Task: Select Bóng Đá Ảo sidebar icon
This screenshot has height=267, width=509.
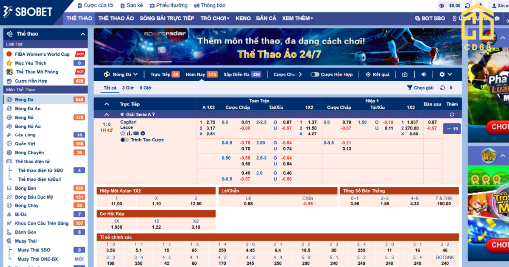Action: pyautogui.click(x=9, y=109)
